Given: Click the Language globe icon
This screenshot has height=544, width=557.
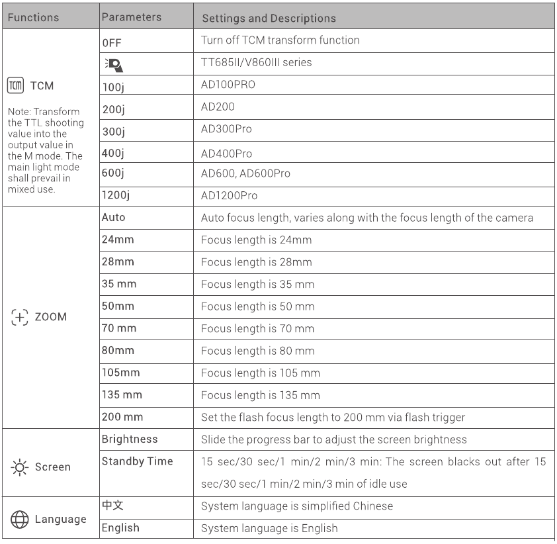Looking at the screenshot, I should [x=20, y=520].
